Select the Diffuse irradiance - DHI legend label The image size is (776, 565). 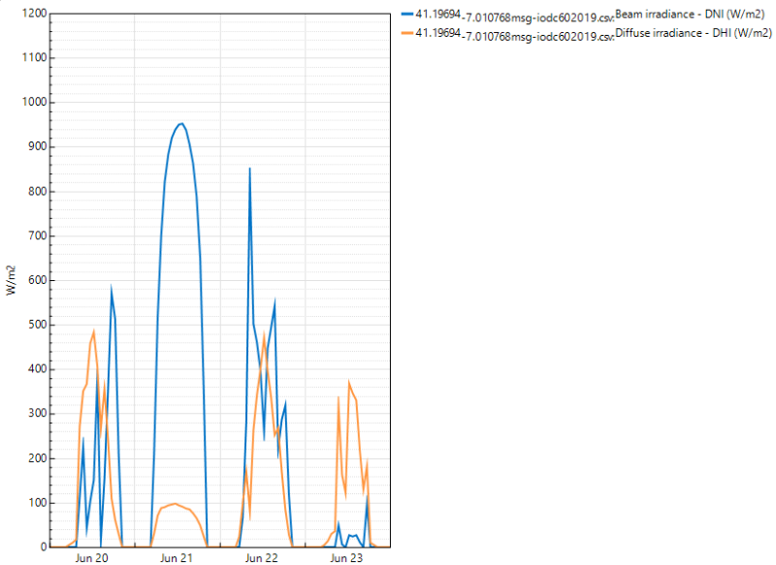point(693,34)
